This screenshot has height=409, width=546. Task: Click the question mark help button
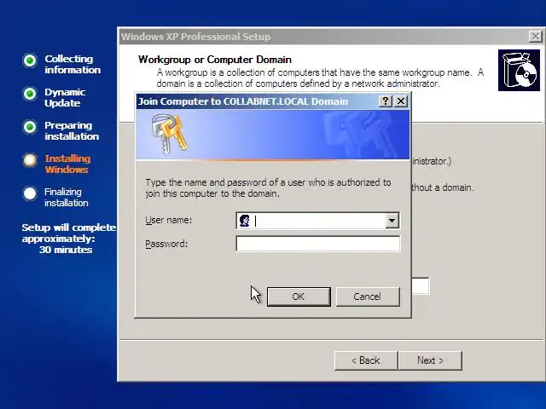coord(385,101)
